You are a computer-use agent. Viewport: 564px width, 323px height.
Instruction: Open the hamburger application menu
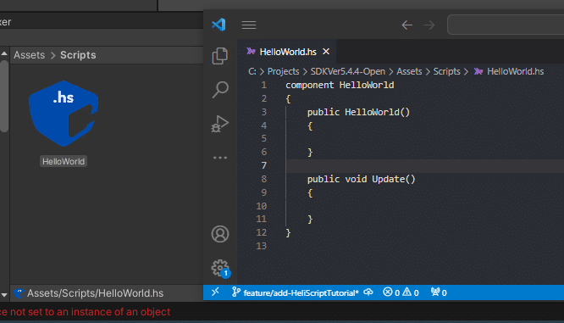point(249,25)
